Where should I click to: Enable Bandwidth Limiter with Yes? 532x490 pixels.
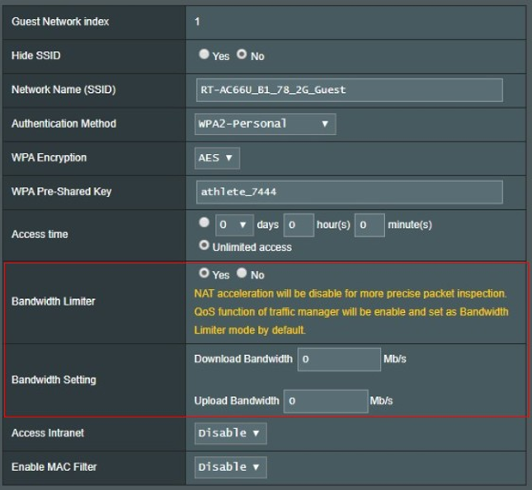(204, 273)
